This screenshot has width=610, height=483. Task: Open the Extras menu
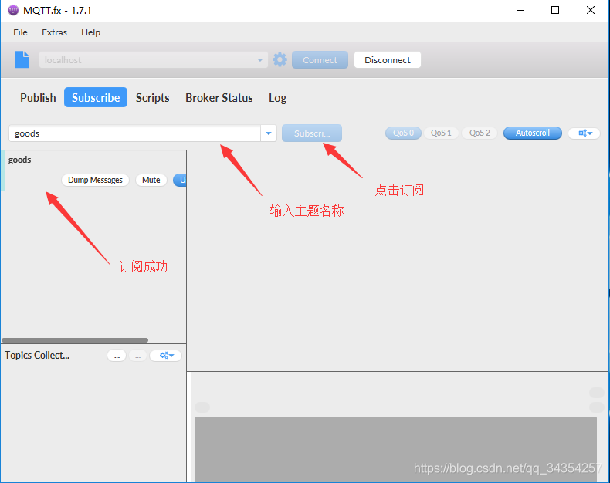point(55,32)
